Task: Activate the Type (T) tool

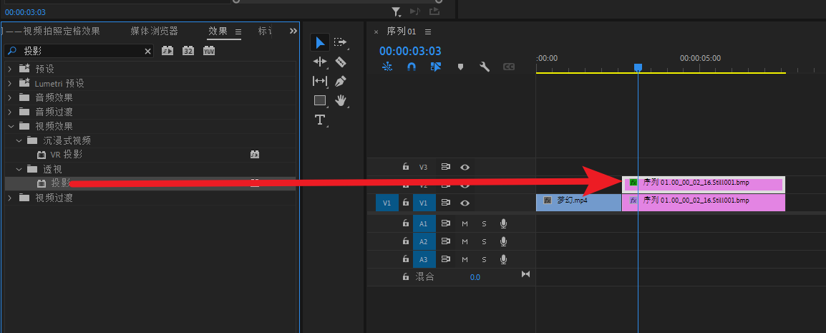Action: point(320,120)
